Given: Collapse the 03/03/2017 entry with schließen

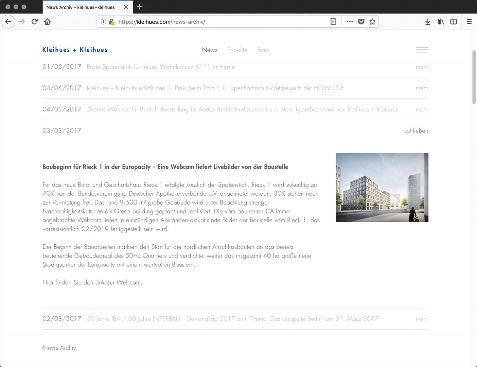Looking at the screenshot, I should coord(416,131).
